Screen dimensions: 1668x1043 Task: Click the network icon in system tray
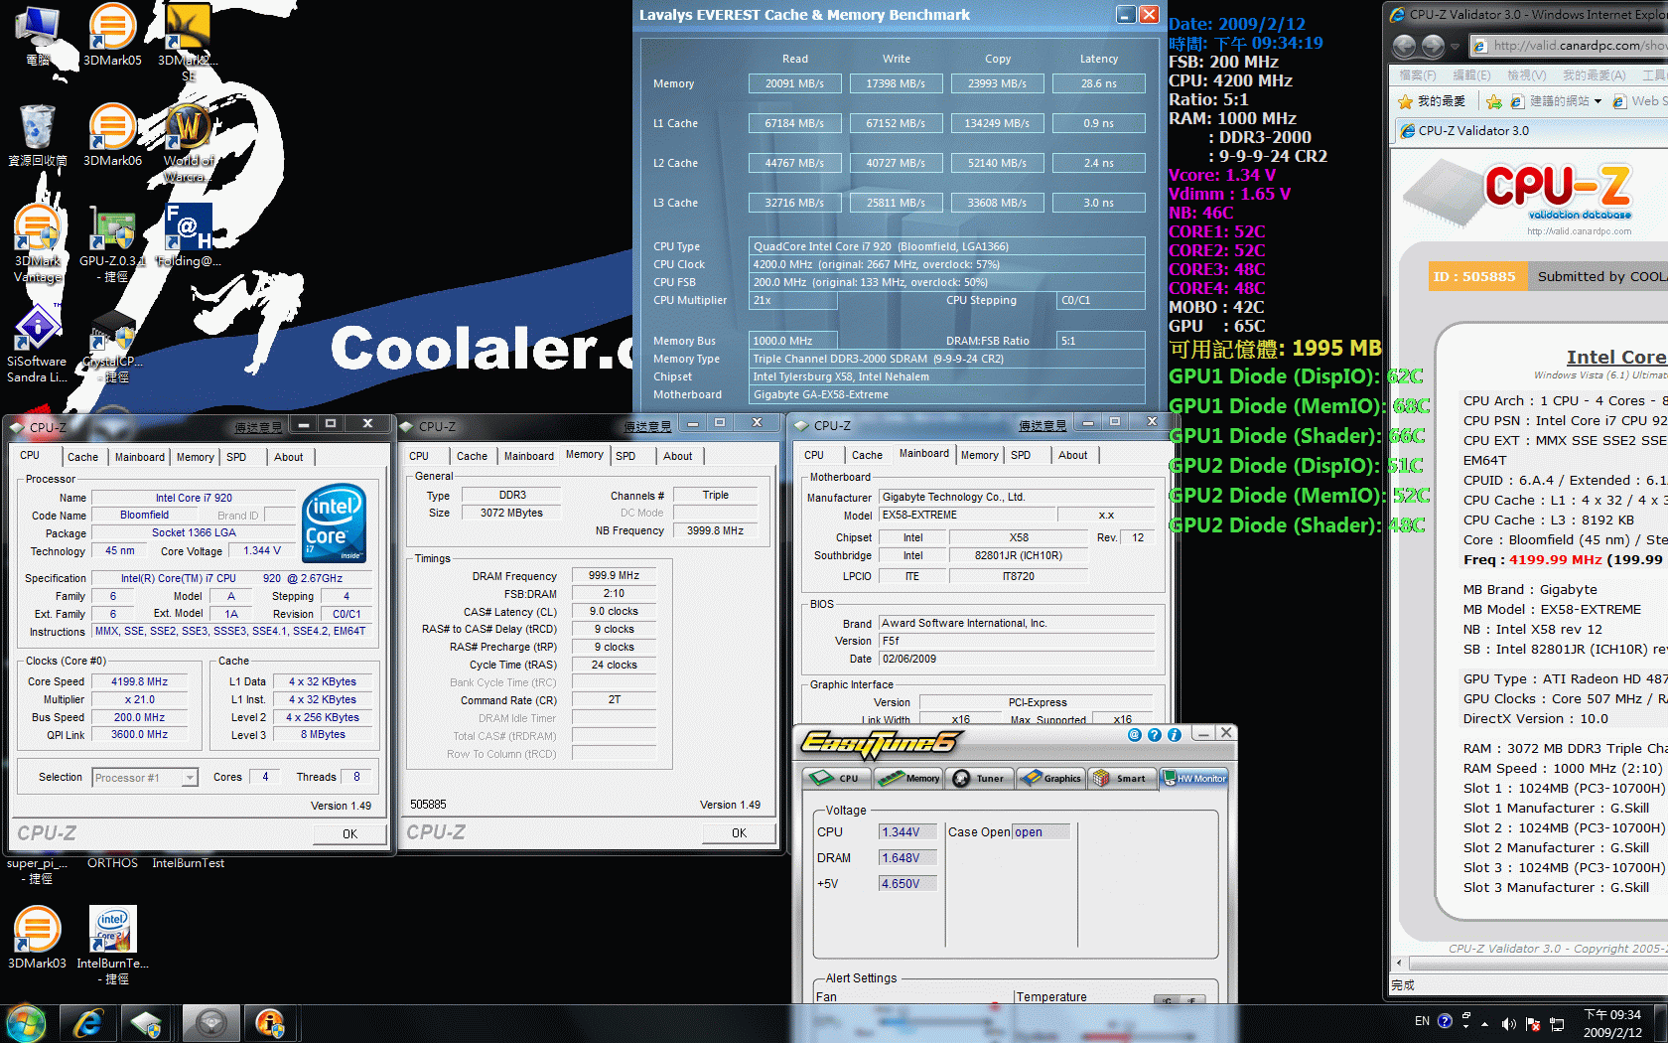pyautogui.click(x=1557, y=1023)
